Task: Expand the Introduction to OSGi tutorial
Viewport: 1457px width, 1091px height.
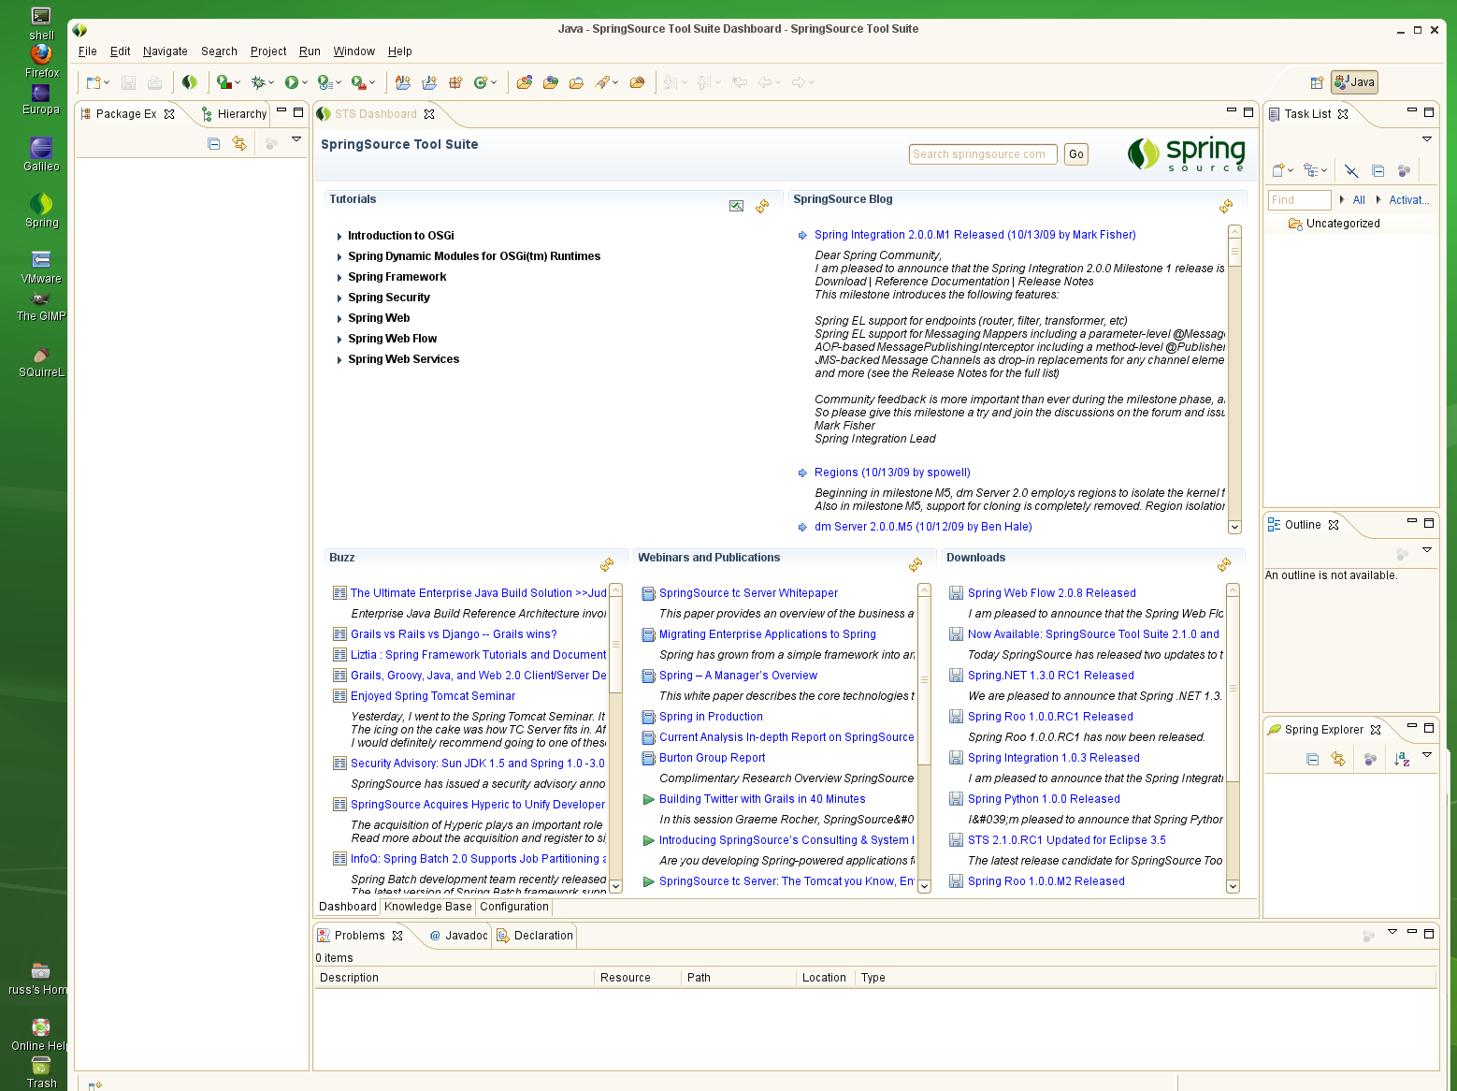Action: [339, 237]
